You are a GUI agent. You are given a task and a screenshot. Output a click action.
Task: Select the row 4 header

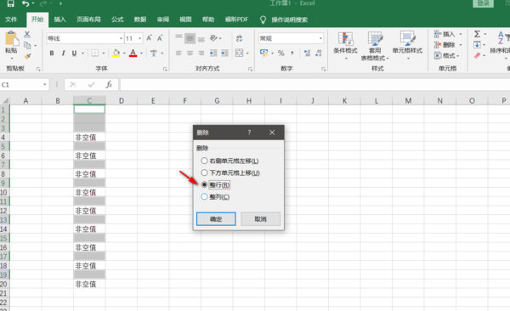point(4,138)
